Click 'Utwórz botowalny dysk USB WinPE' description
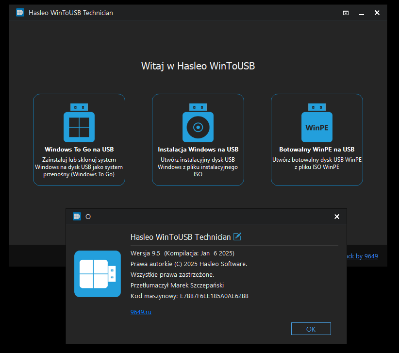399x353 pixels. 317,163
